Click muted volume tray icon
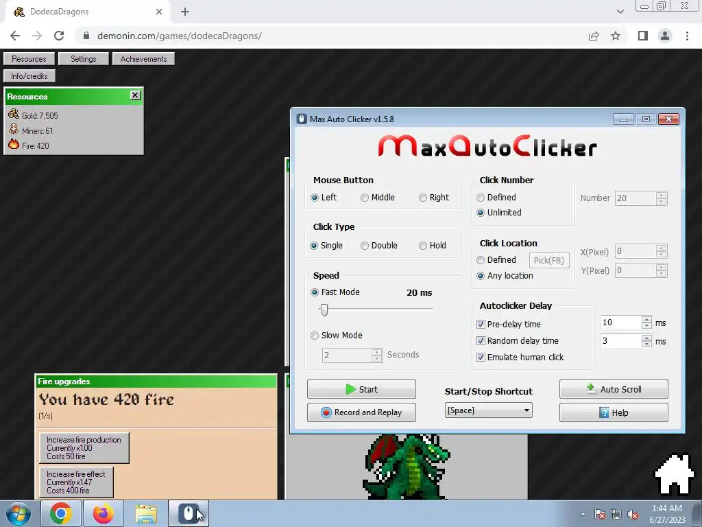This screenshot has height=527, width=702. pos(633,515)
